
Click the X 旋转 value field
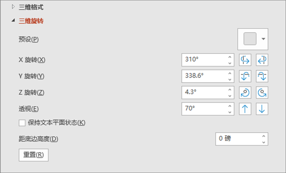coord(204,60)
